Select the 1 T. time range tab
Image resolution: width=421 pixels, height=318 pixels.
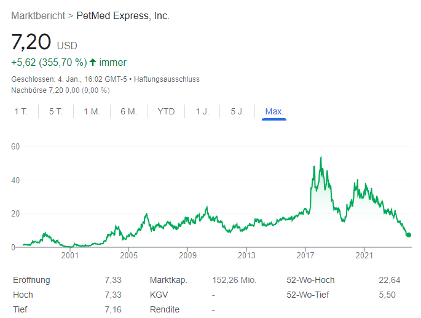pyautogui.click(x=20, y=111)
